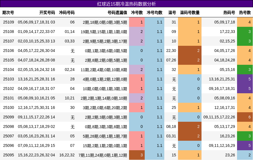Click hot count 5 in row 25103

pos(245,79)
